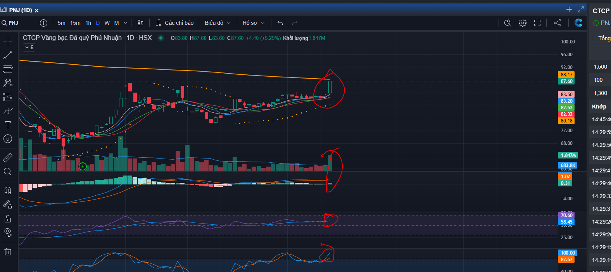Delete all drawings with the trash icon
The image size is (611, 272).
[x=8, y=252]
